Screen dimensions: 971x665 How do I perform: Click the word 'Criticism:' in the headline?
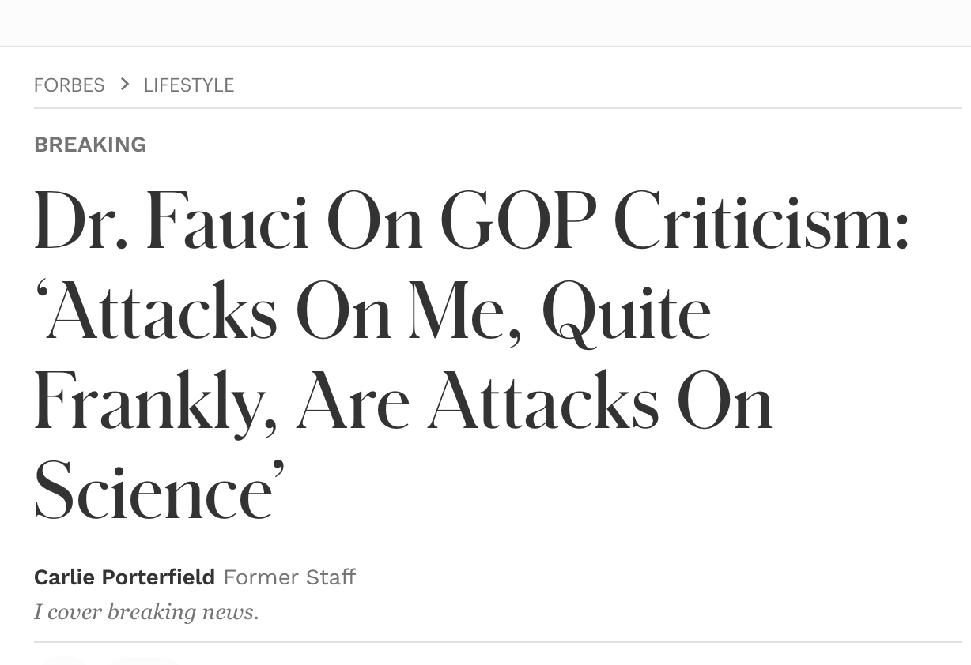click(x=761, y=223)
